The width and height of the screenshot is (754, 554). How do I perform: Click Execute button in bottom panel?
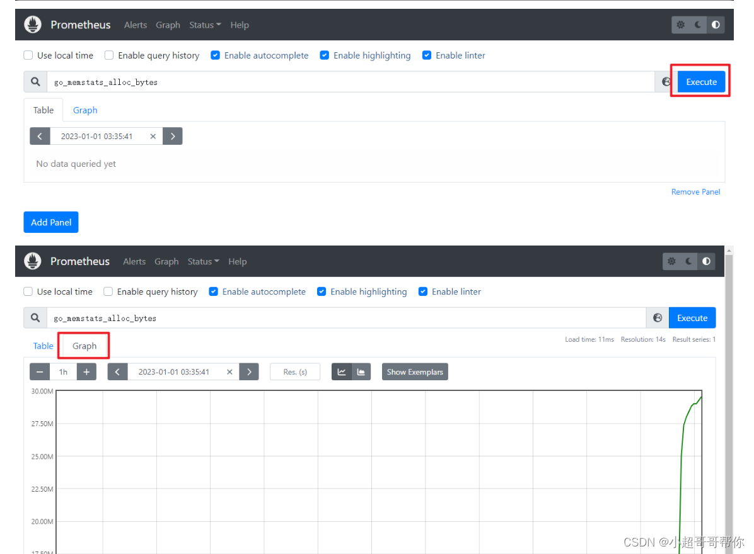point(692,318)
